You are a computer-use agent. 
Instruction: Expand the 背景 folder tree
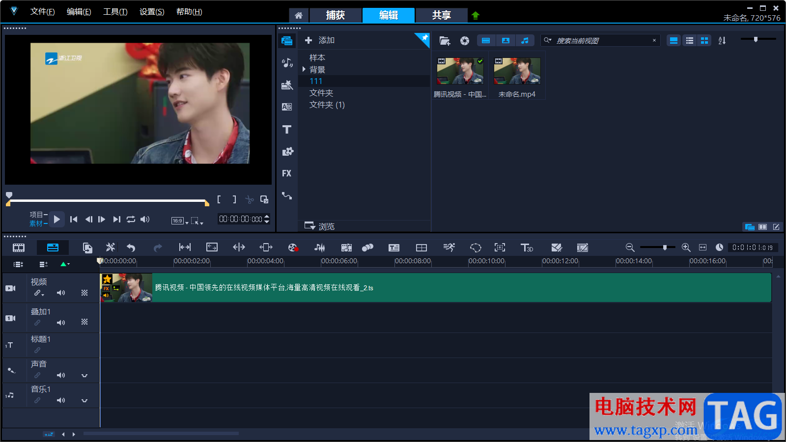coord(304,69)
